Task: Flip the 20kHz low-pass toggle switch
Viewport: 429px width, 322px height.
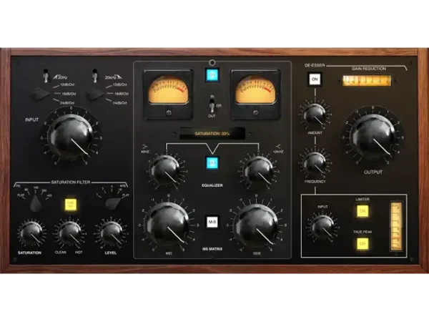Action: point(95,76)
